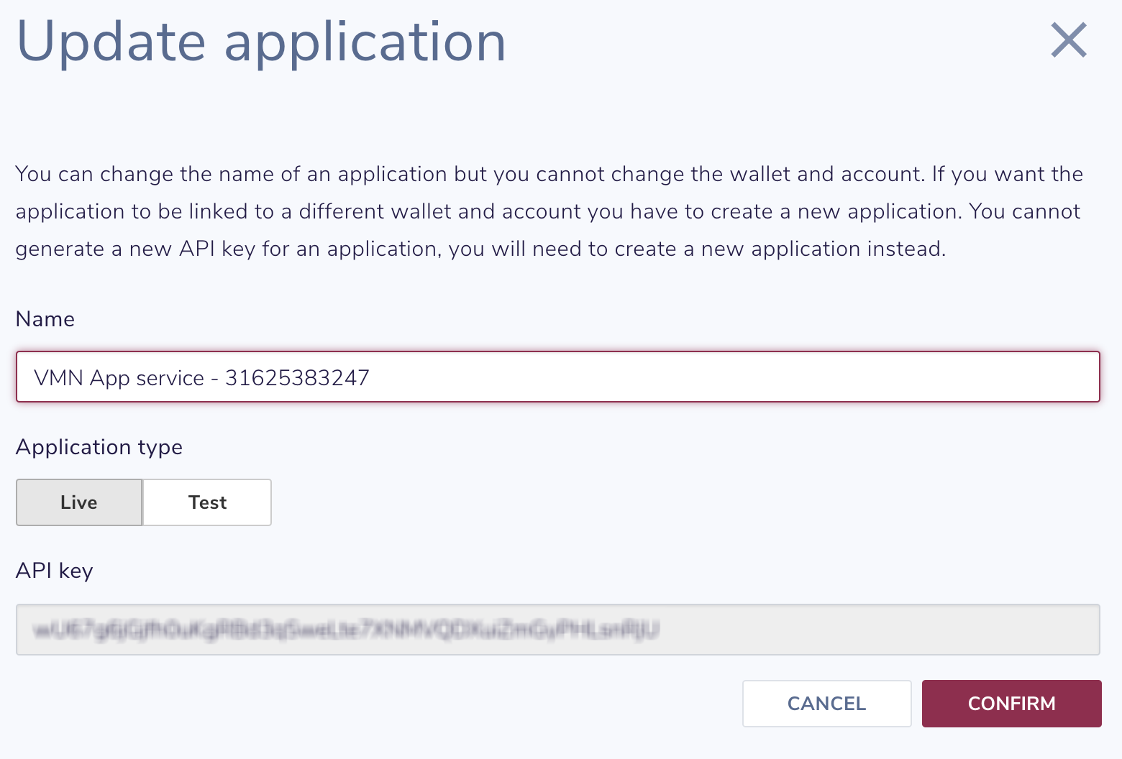Select the disabled API key text

557,630
